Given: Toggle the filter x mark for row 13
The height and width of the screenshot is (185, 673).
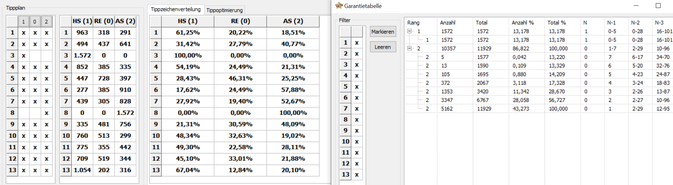Looking at the screenshot, I should (x=357, y=174).
